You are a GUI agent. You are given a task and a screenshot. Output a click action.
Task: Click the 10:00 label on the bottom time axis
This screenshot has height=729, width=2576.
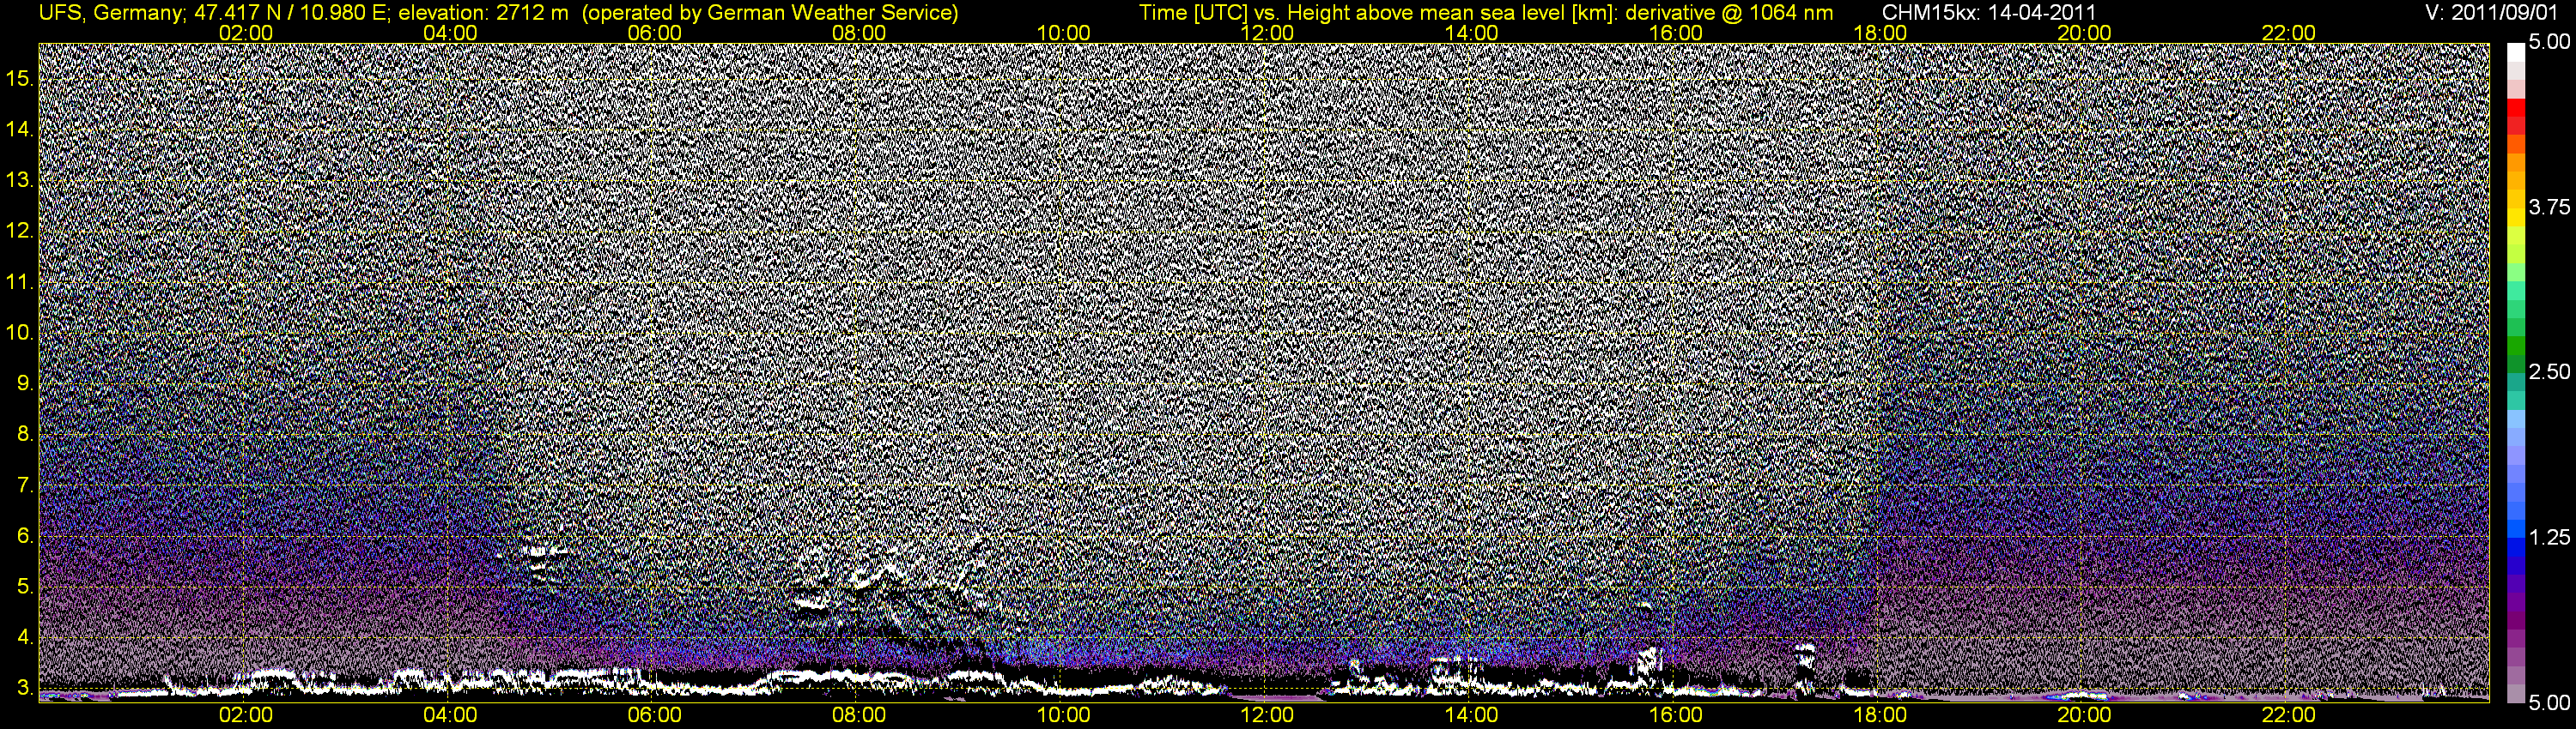coord(1063,715)
